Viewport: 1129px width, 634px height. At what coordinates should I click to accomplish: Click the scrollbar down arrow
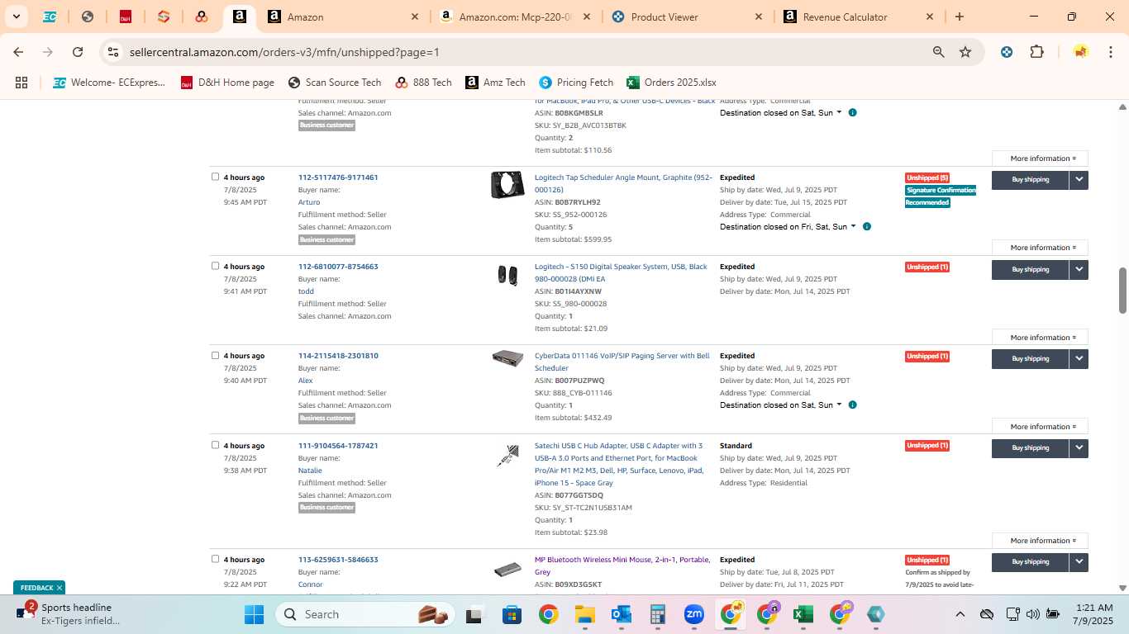(x=1122, y=588)
